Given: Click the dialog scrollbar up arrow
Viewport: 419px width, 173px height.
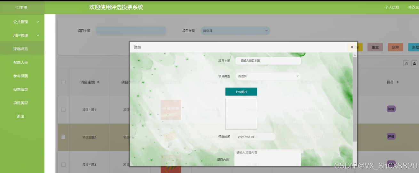Looking at the screenshot, I should click(355, 55).
